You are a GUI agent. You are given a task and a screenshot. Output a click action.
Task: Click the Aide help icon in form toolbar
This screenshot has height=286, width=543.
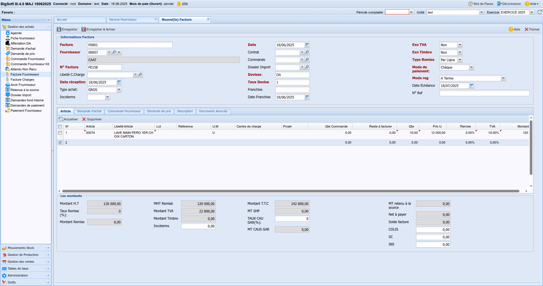pos(514,29)
